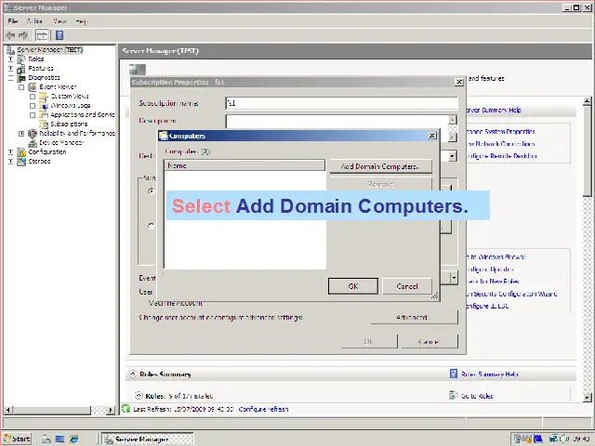
Task: Click down arrow of main pane scrollbar
Action: pyautogui.click(x=587, y=398)
